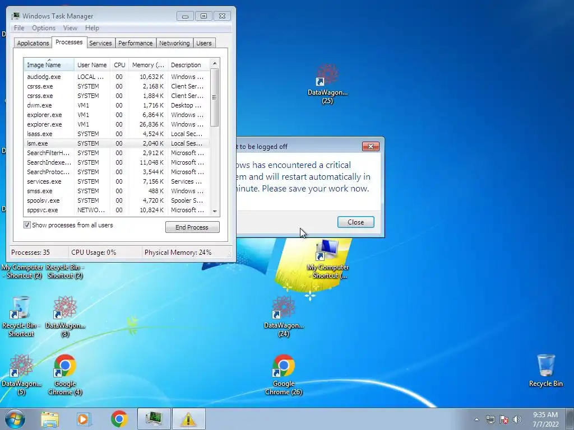This screenshot has height=430, width=574.
Task: Sort by User Name column header
Action: pyautogui.click(x=92, y=65)
